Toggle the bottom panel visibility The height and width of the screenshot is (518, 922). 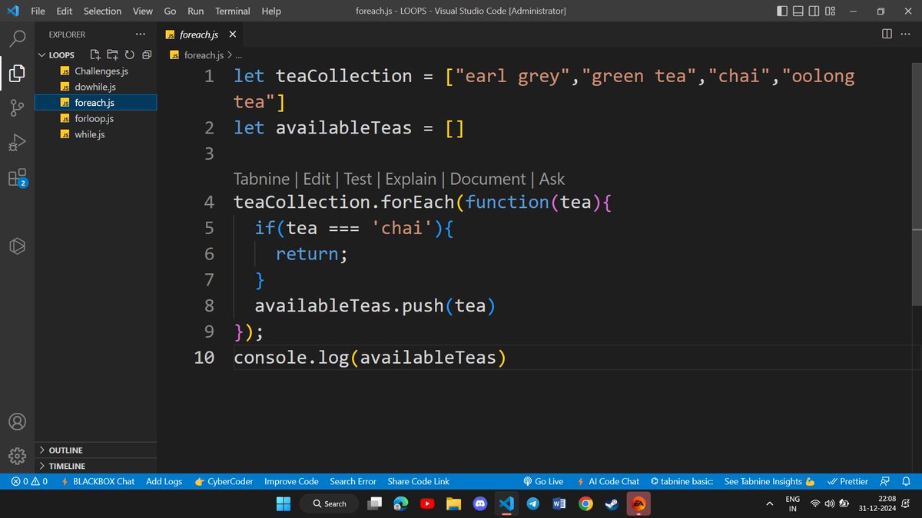tap(798, 11)
